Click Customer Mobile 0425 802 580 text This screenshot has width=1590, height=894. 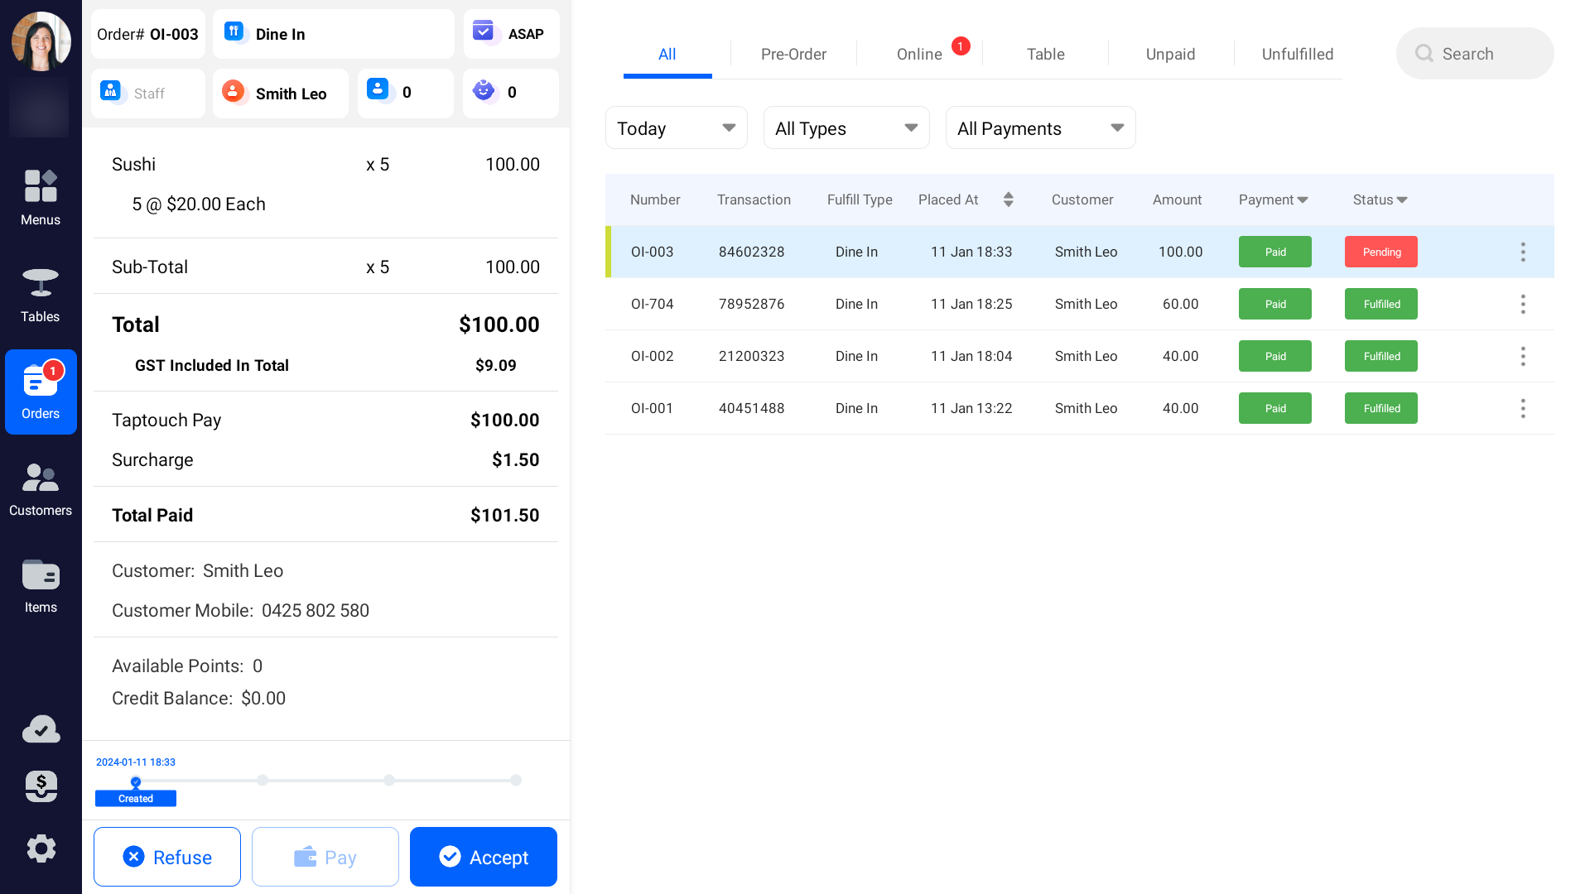coord(240,610)
